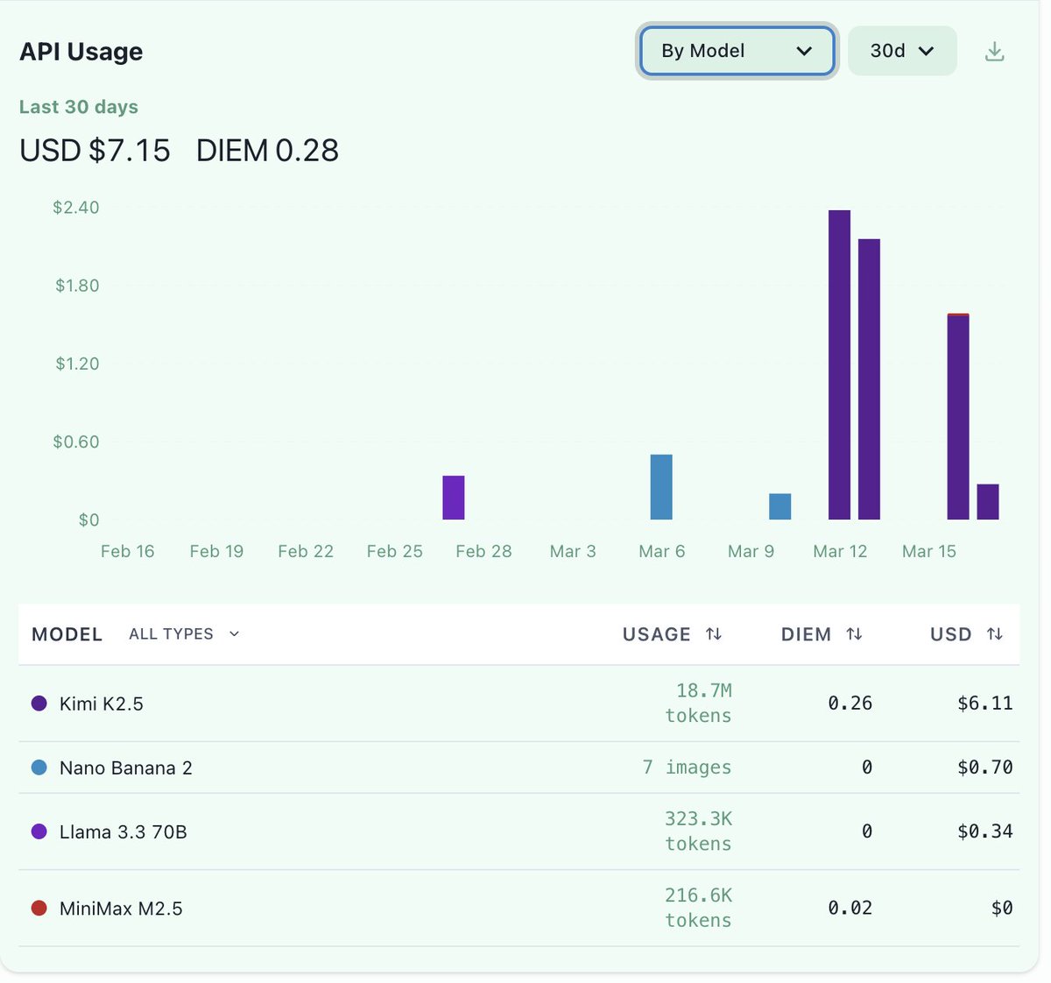This screenshot has height=983, width=1051.
Task: Click the Mar 12 x-axis label
Action: point(840,552)
